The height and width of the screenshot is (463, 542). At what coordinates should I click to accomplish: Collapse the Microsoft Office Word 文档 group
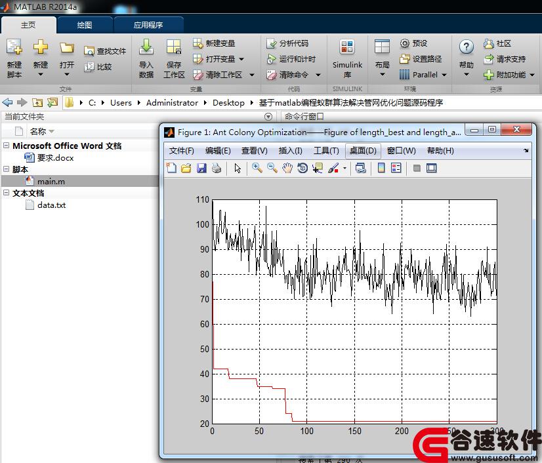[x=6, y=146]
